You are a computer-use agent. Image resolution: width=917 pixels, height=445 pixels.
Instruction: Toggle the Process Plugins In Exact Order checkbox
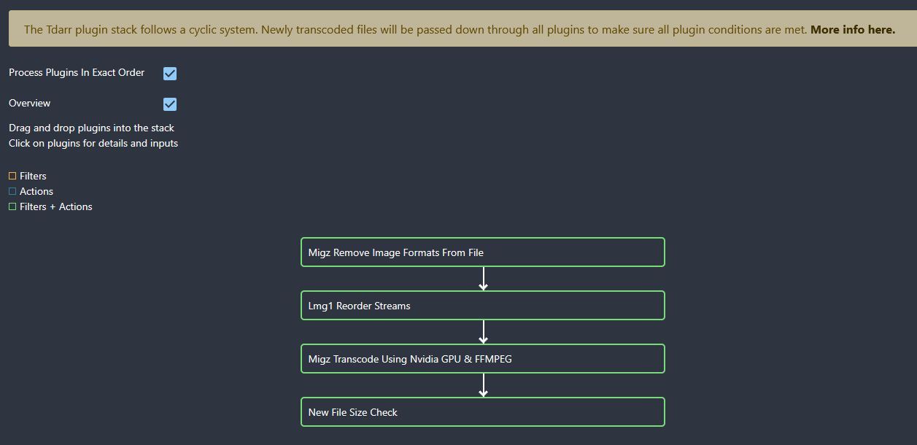click(170, 74)
